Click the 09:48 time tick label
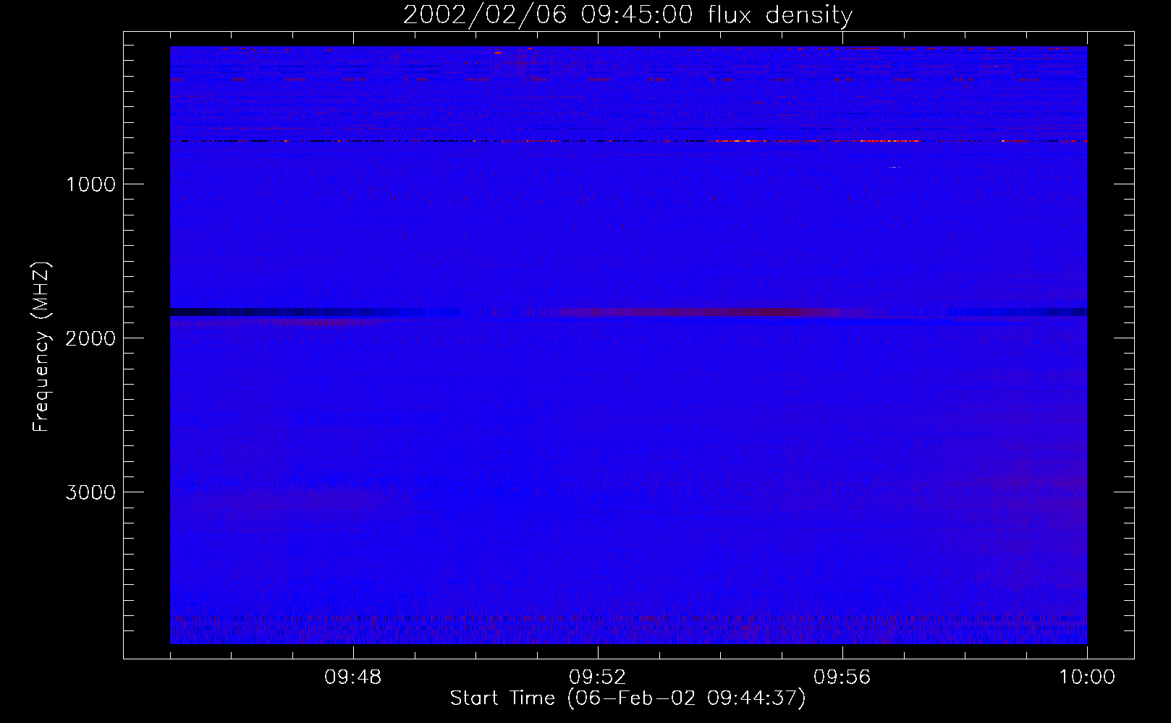This screenshot has width=1171, height=723. click(x=353, y=677)
